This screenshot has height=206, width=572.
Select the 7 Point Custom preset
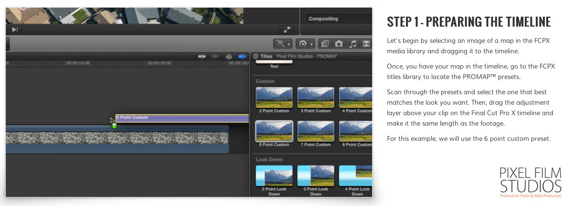pyautogui.click(x=315, y=131)
